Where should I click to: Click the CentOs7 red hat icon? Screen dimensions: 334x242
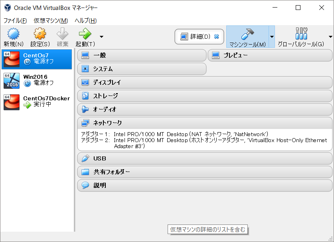(x=12, y=59)
